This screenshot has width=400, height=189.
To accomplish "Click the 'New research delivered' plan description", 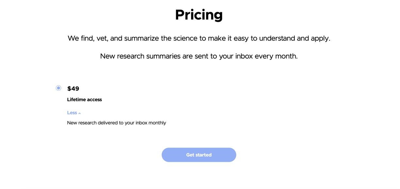I will coord(116,123).
